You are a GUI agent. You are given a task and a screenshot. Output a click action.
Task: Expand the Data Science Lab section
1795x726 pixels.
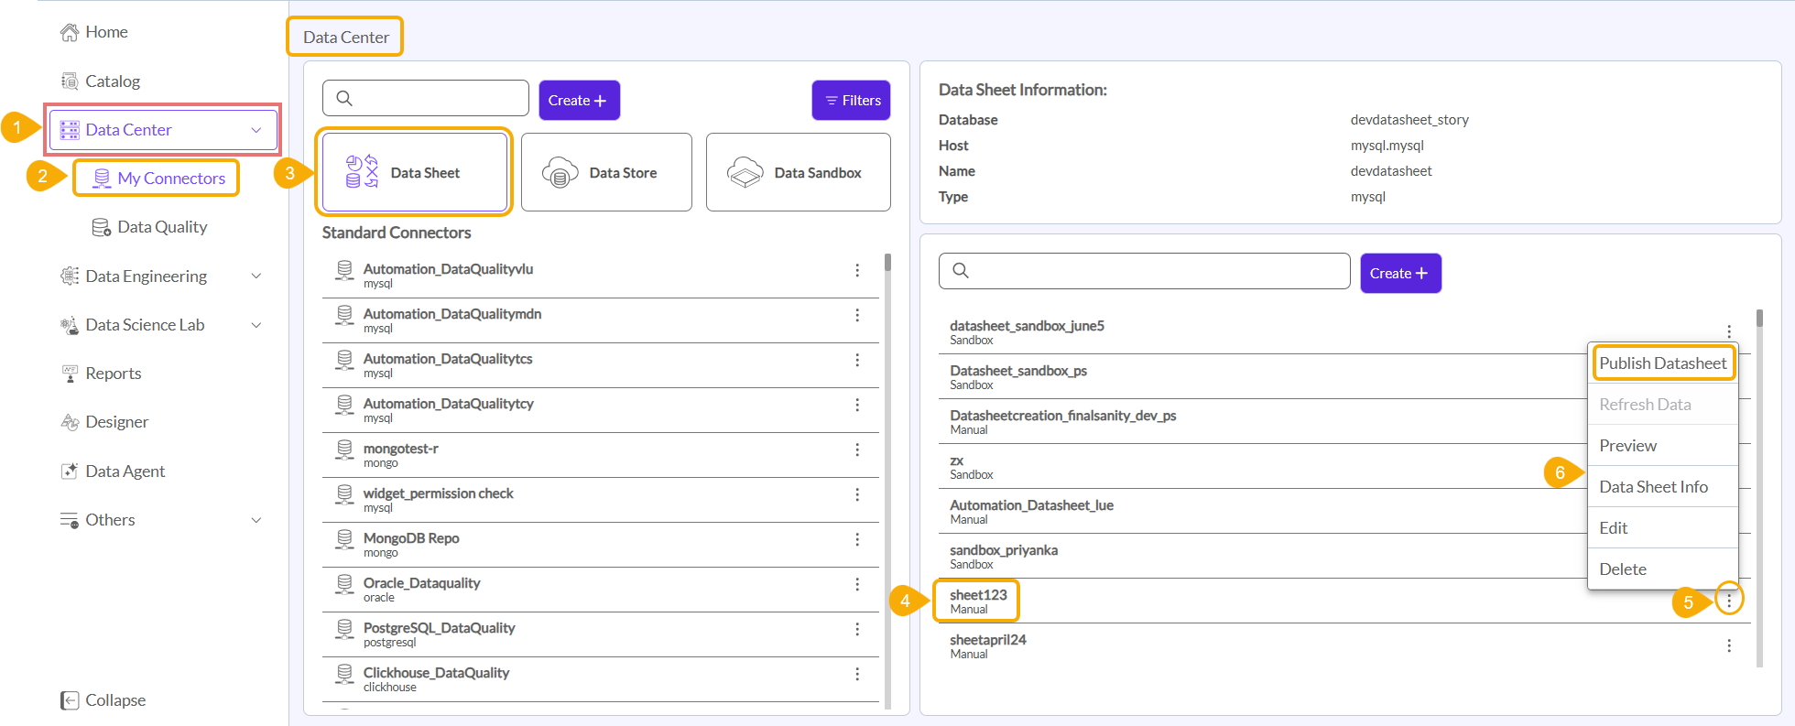(x=256, y=325)
